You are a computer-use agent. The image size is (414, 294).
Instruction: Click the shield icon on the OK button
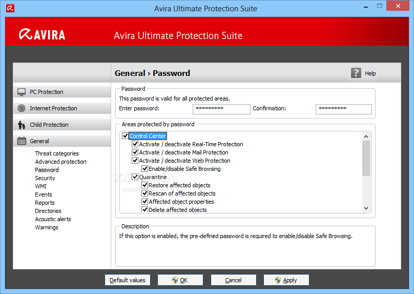(174, 280)
